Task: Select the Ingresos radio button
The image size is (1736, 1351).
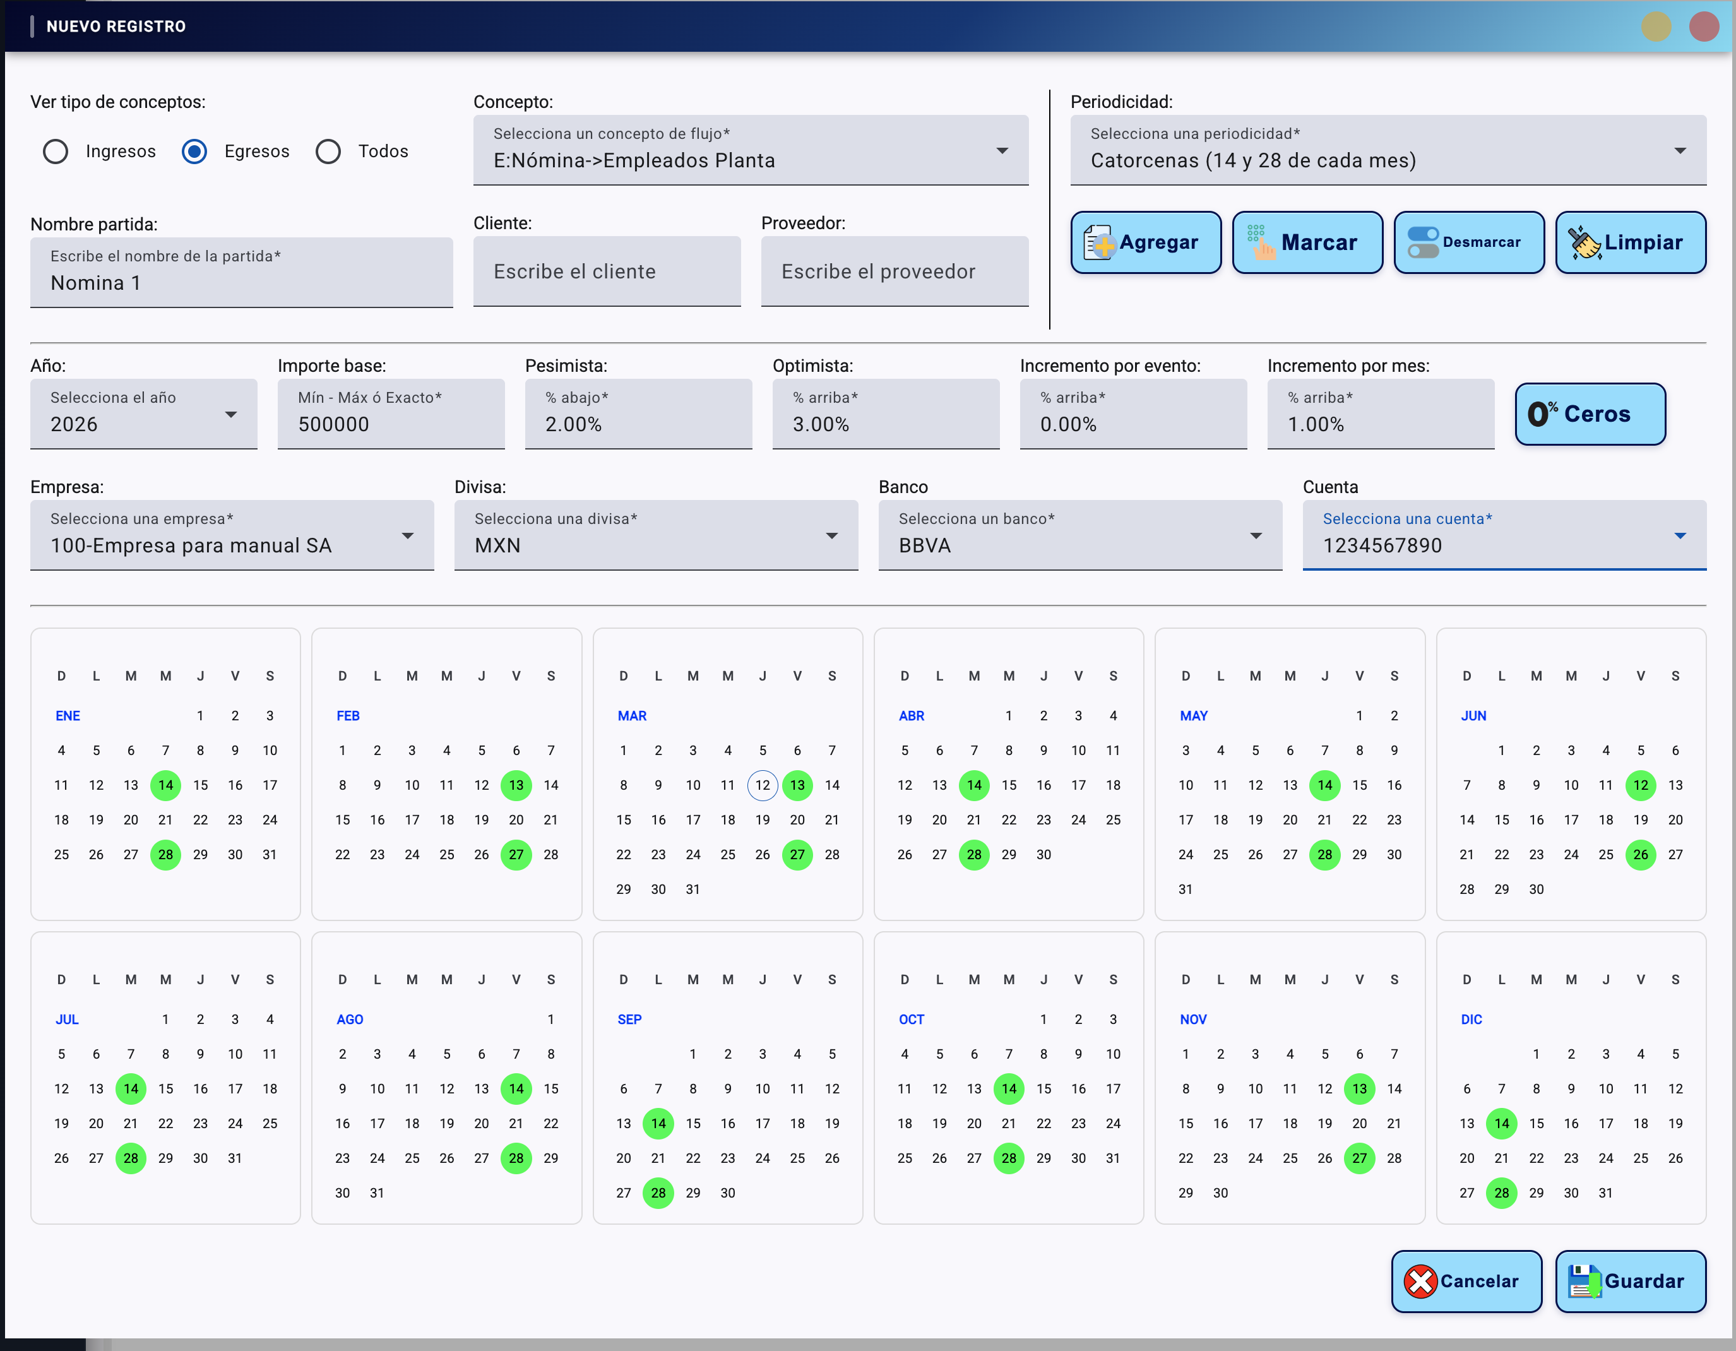Action: (55, 151)
